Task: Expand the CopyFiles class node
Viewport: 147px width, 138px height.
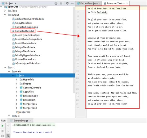Action: 16,92
